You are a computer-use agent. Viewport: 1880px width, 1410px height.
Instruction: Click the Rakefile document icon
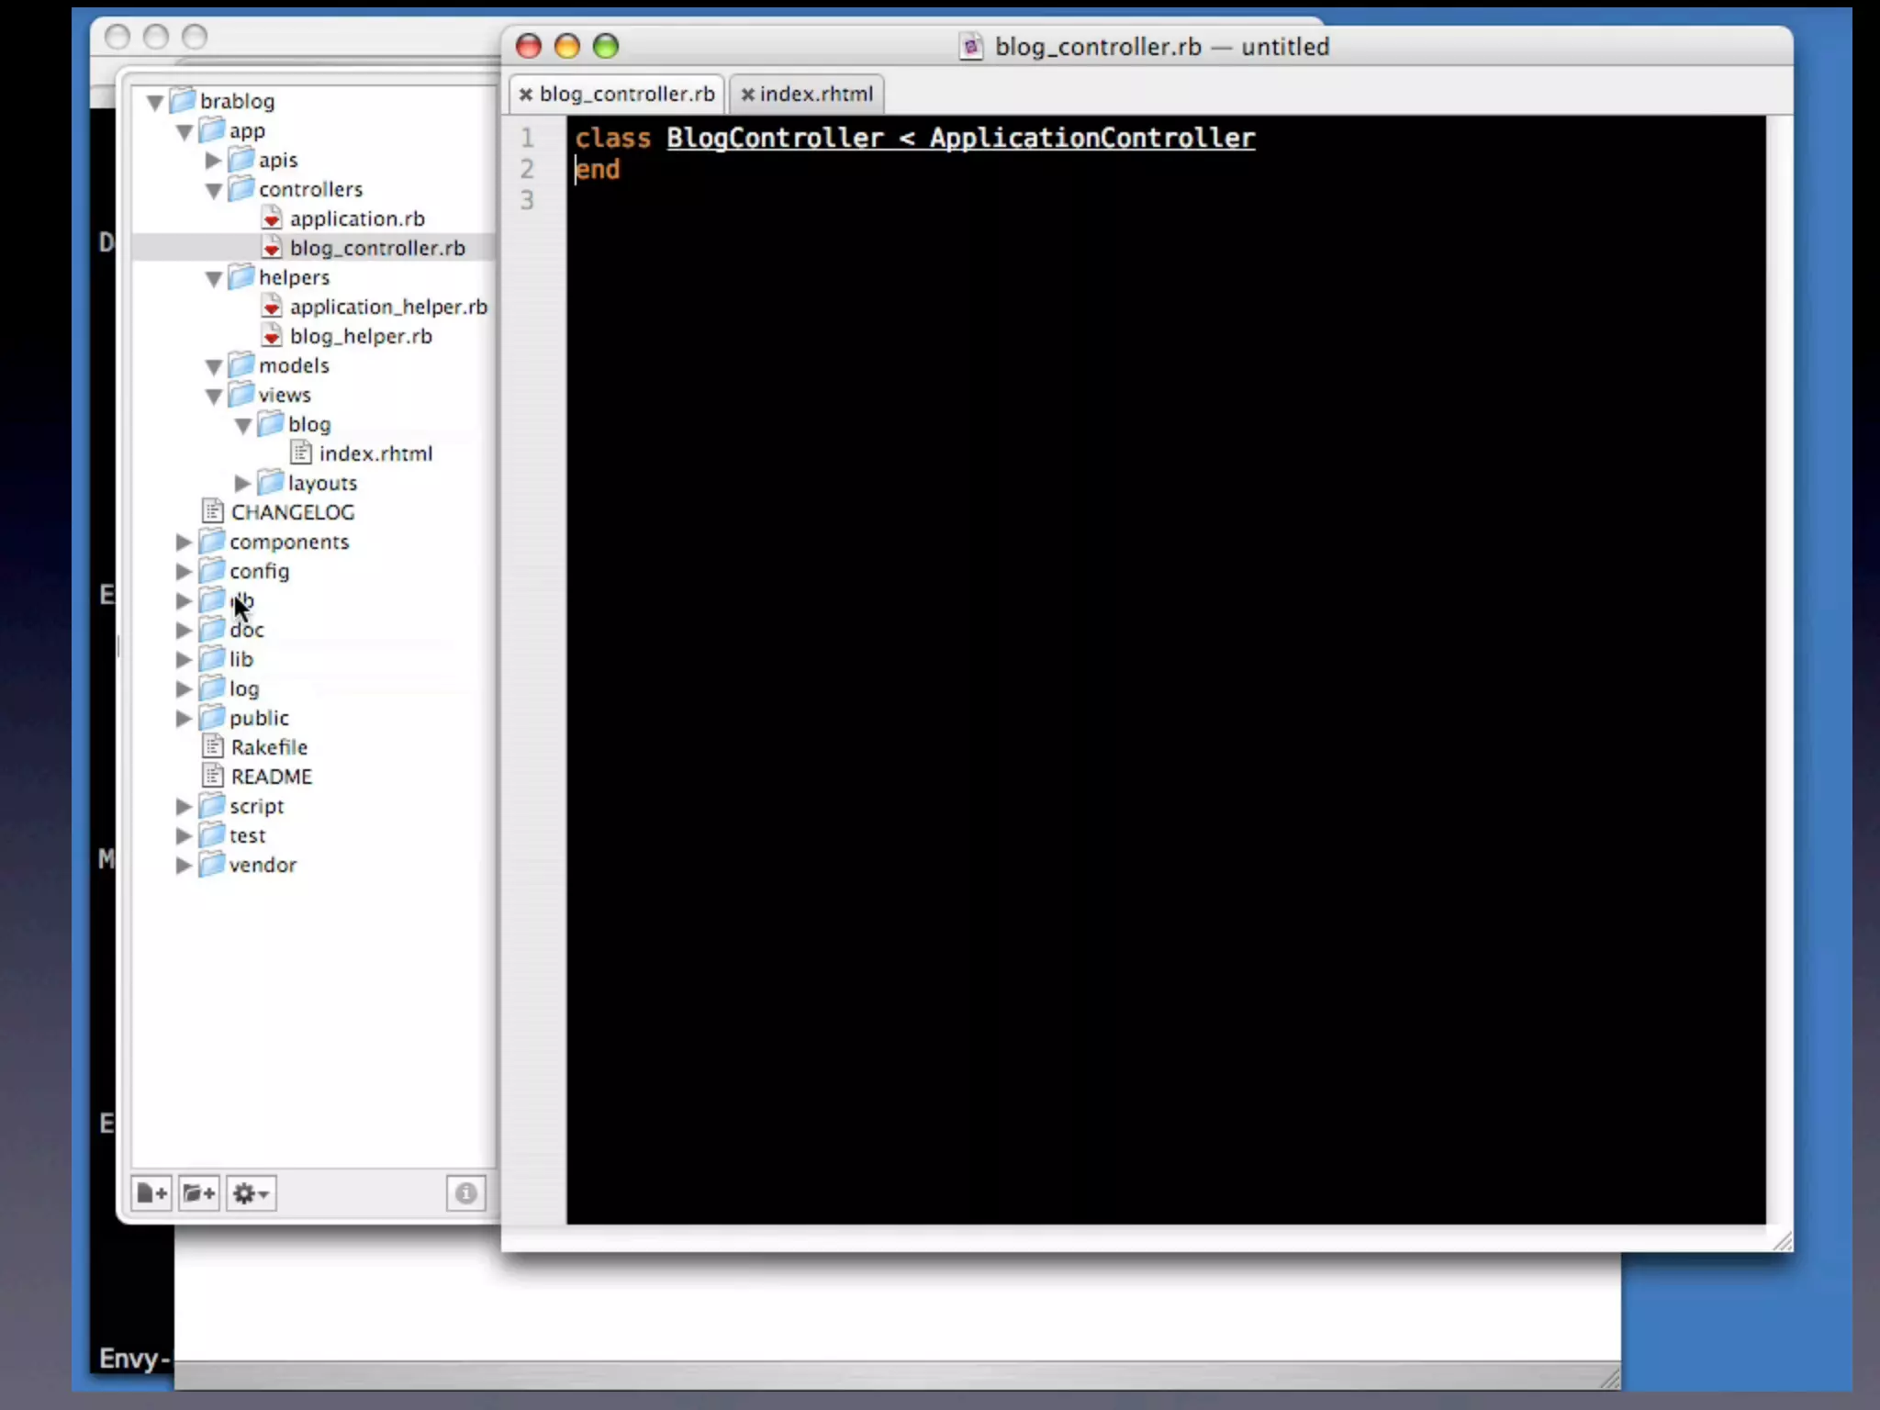tap(213, 747)
